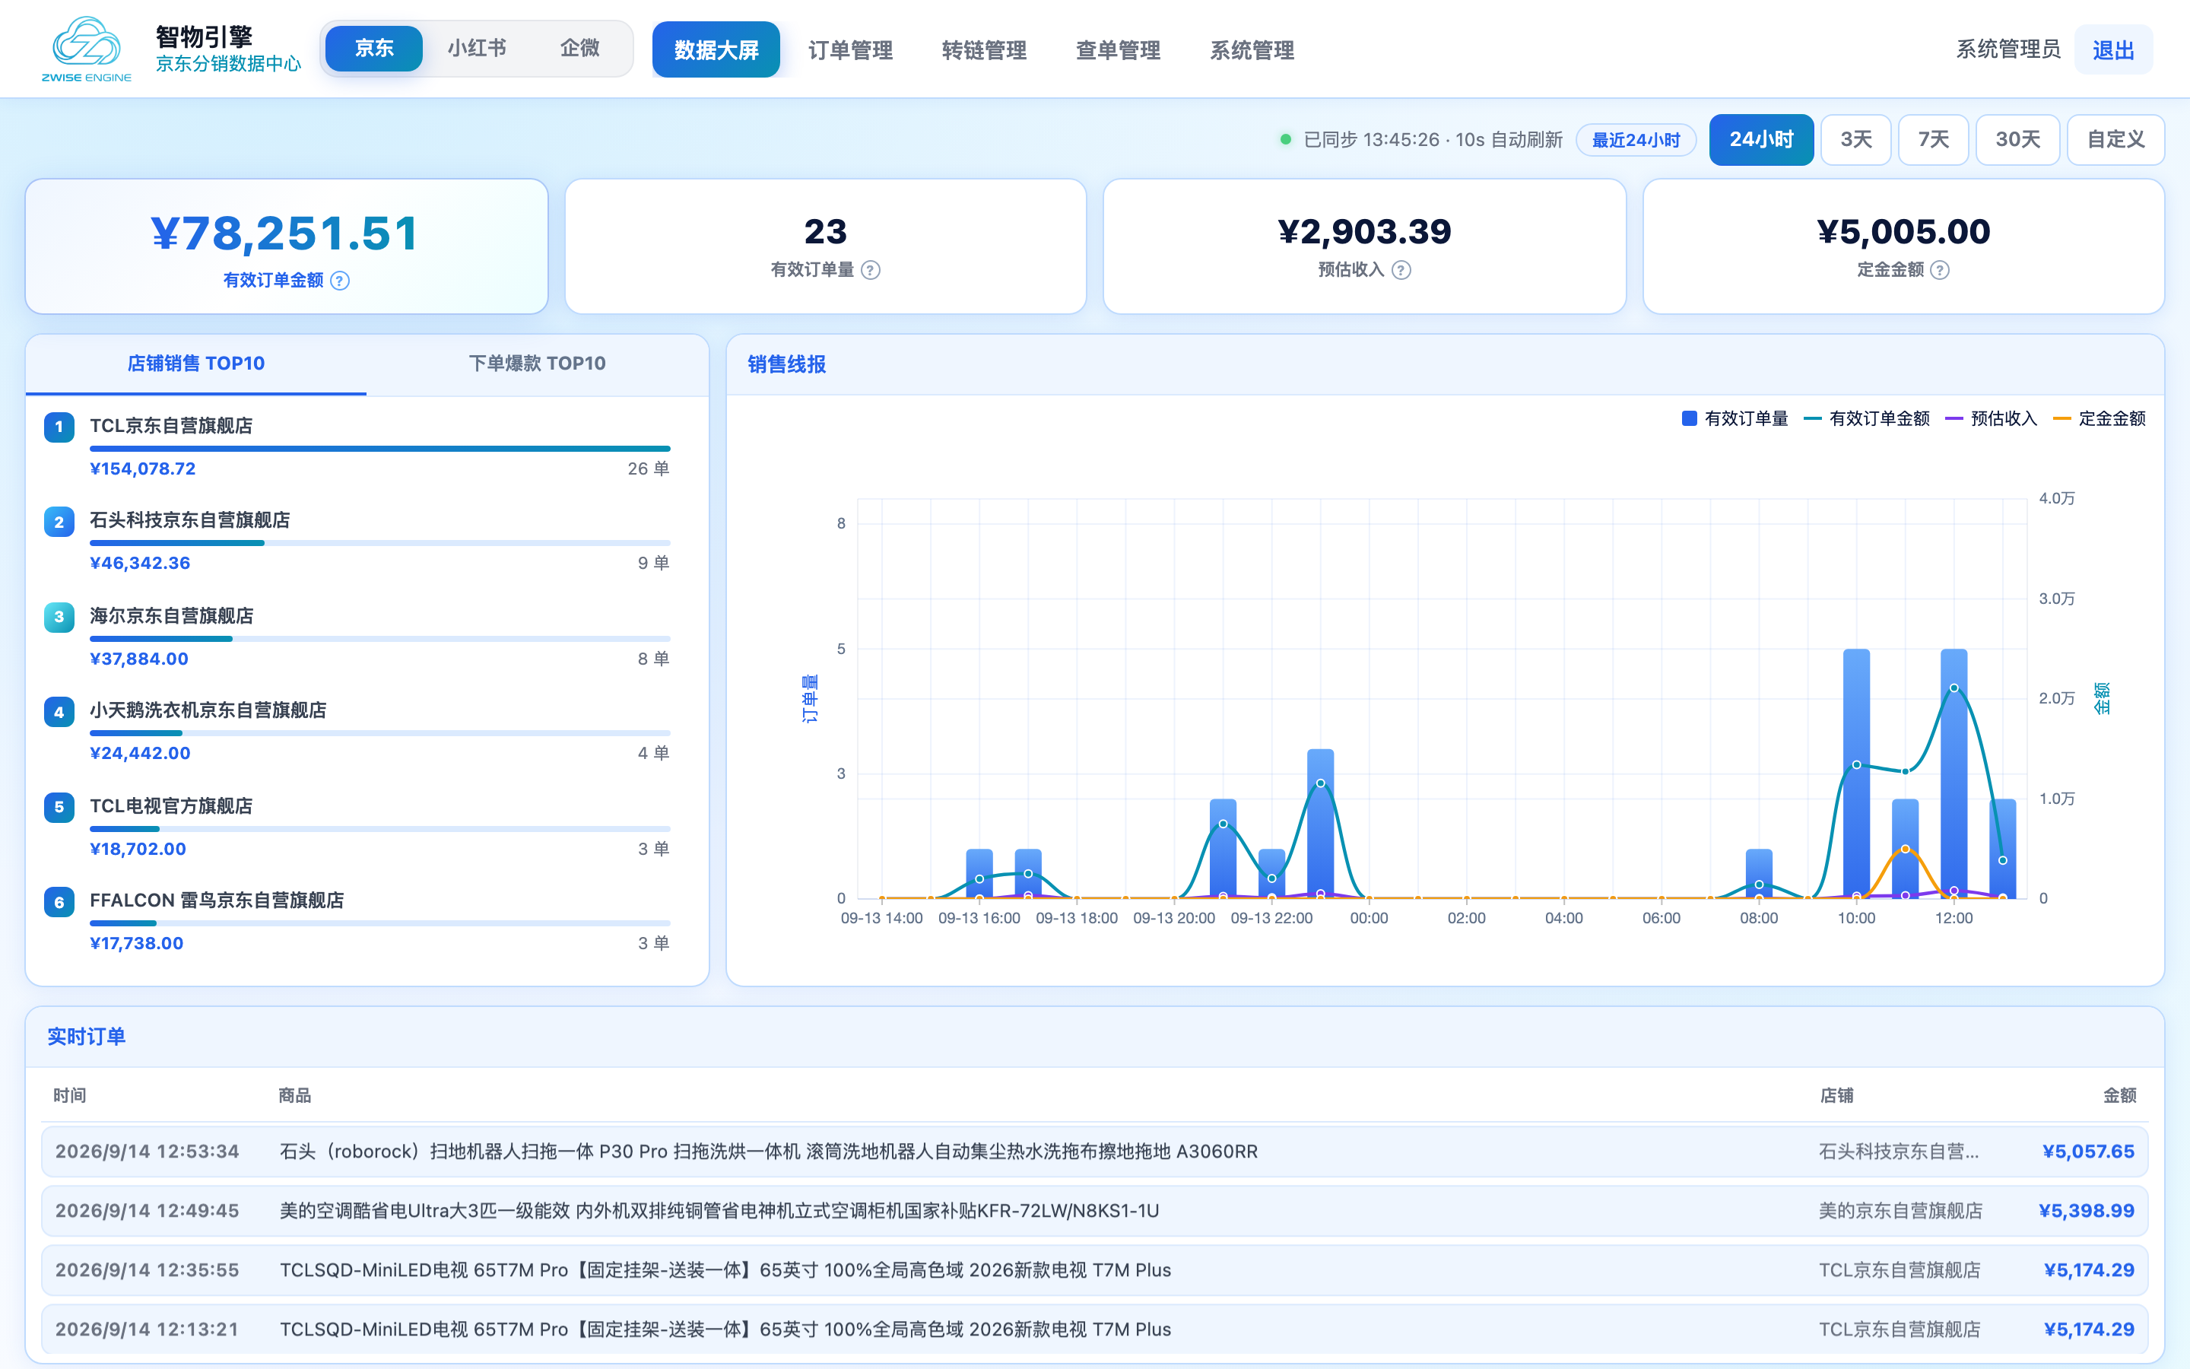Select order row at 2026/9/14 12:35:55
The image size is (2190, 1369).
coord(1094,1270)
